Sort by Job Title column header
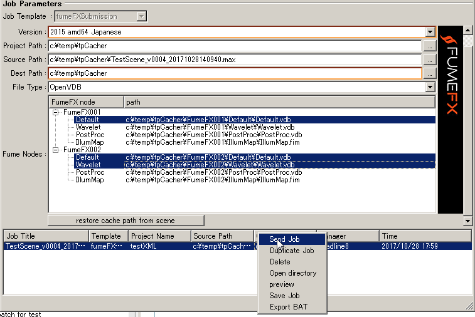The image size is (475, 317). coord(46,236)
